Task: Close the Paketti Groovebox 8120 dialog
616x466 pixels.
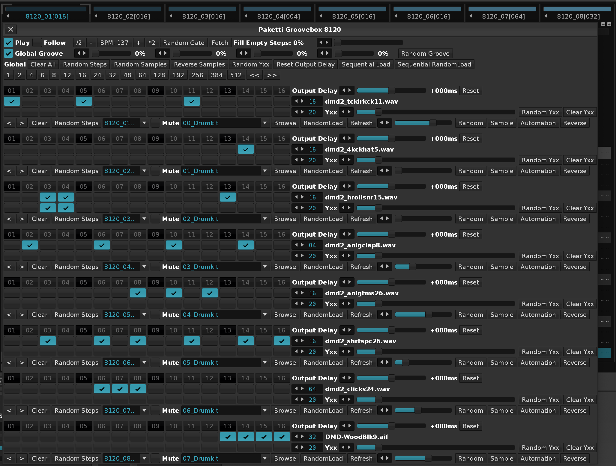Action: point(11,29)
